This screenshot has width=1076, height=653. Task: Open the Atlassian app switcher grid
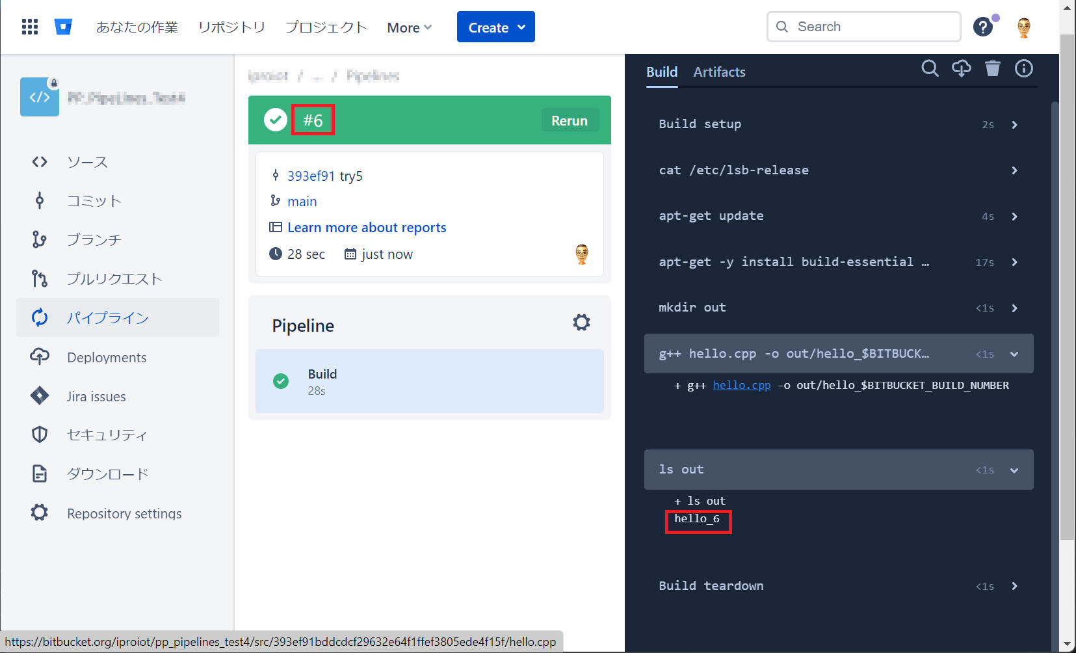pos(29,26)
